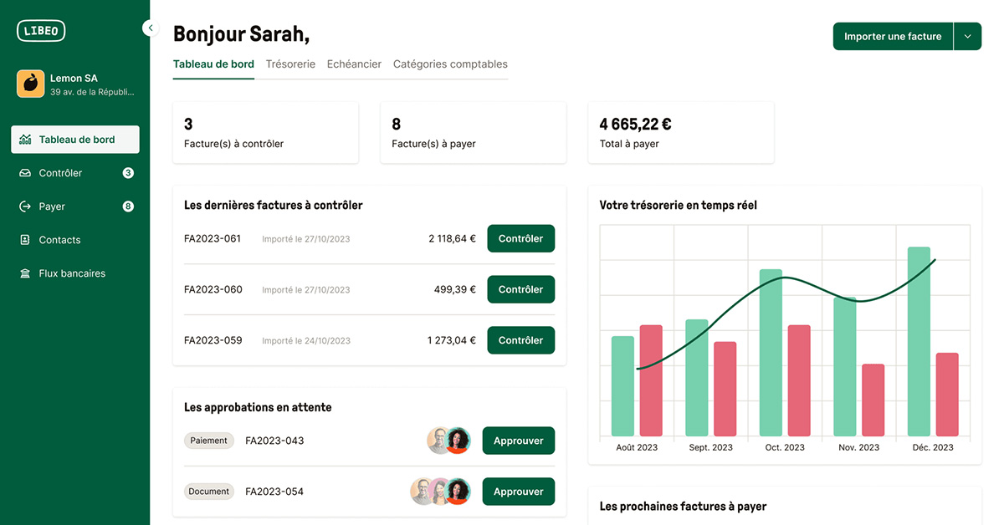Open the Total à payer summary card
The height and width of the screenshot is (525, 1004).
click(x=680, y=133)
